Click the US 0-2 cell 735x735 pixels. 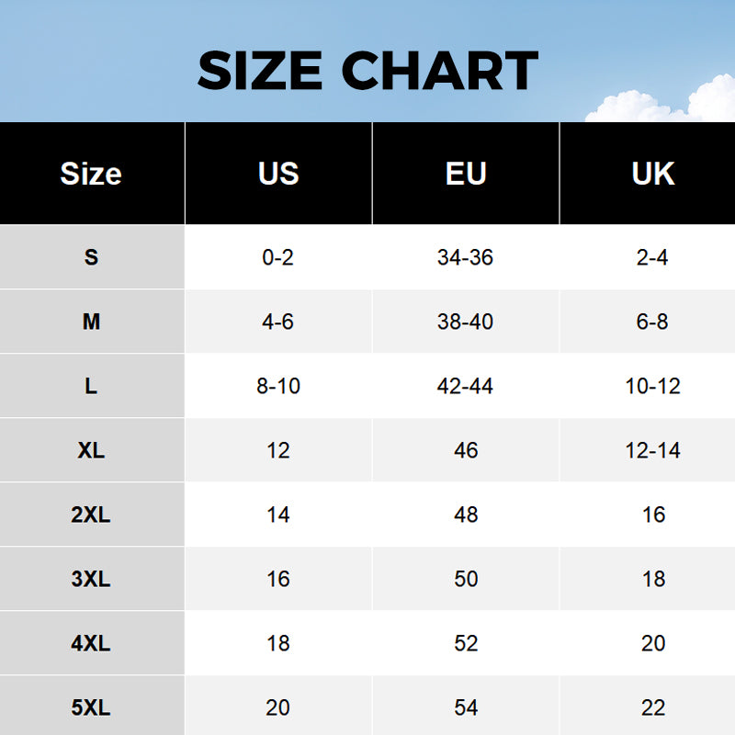coord(278,257)
